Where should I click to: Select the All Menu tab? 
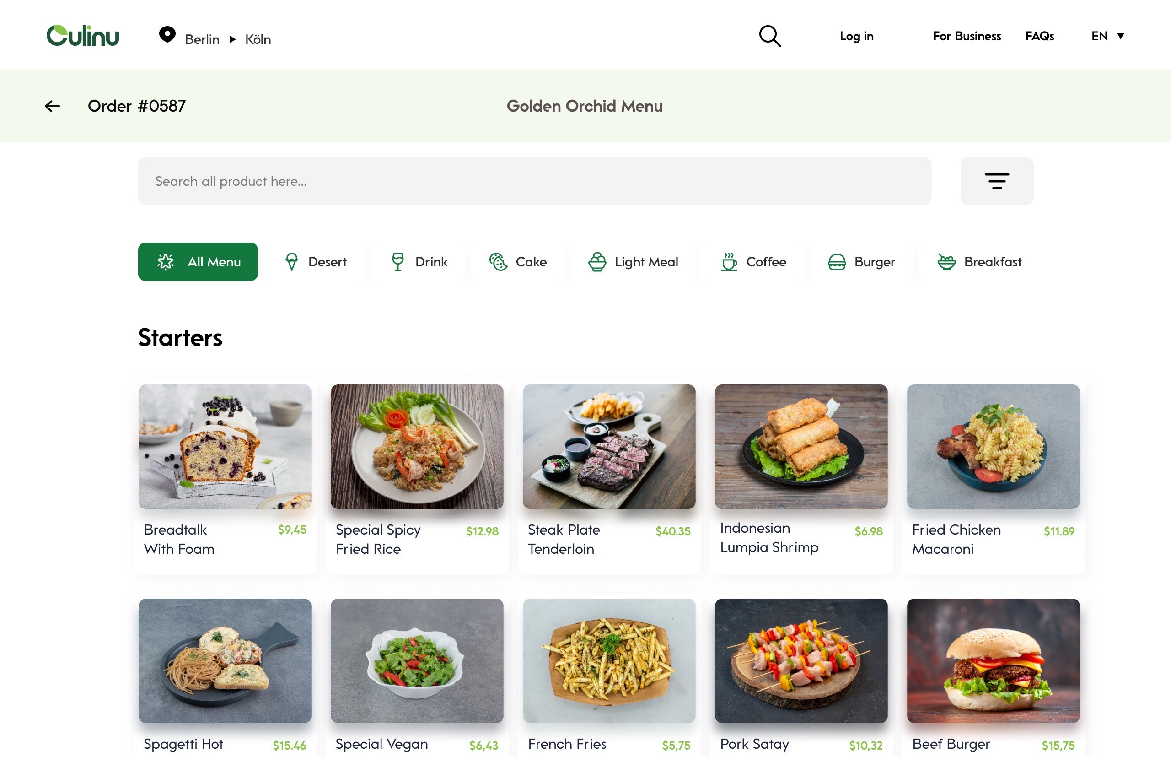[198, 262]
